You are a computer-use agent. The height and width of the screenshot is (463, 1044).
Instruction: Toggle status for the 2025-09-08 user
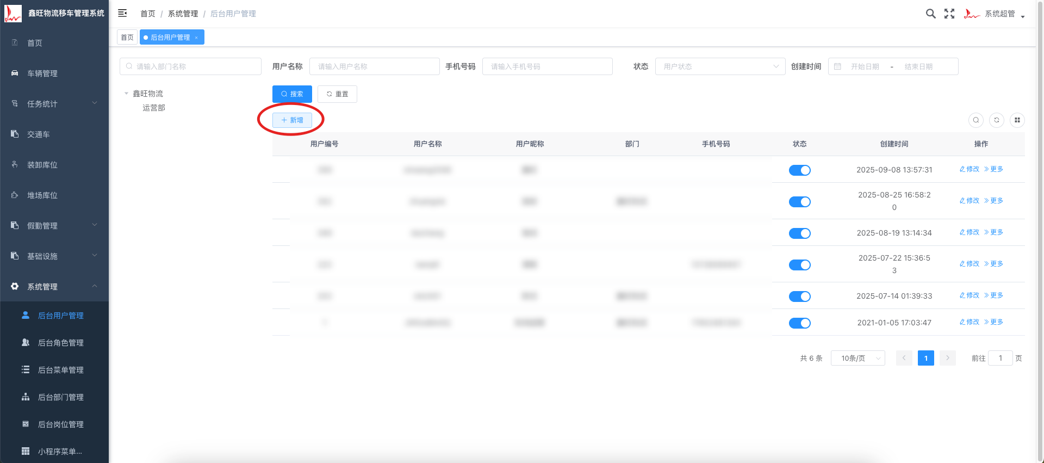coord(800,170)
